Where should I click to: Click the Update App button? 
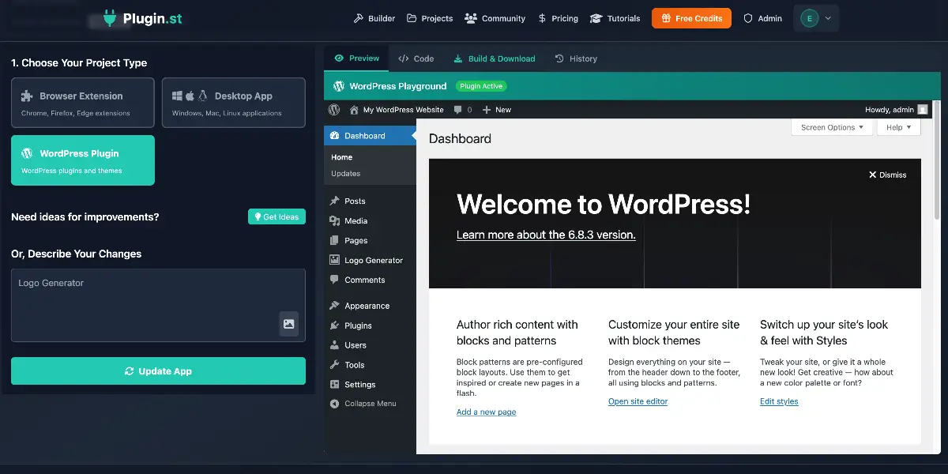[158, 371]
